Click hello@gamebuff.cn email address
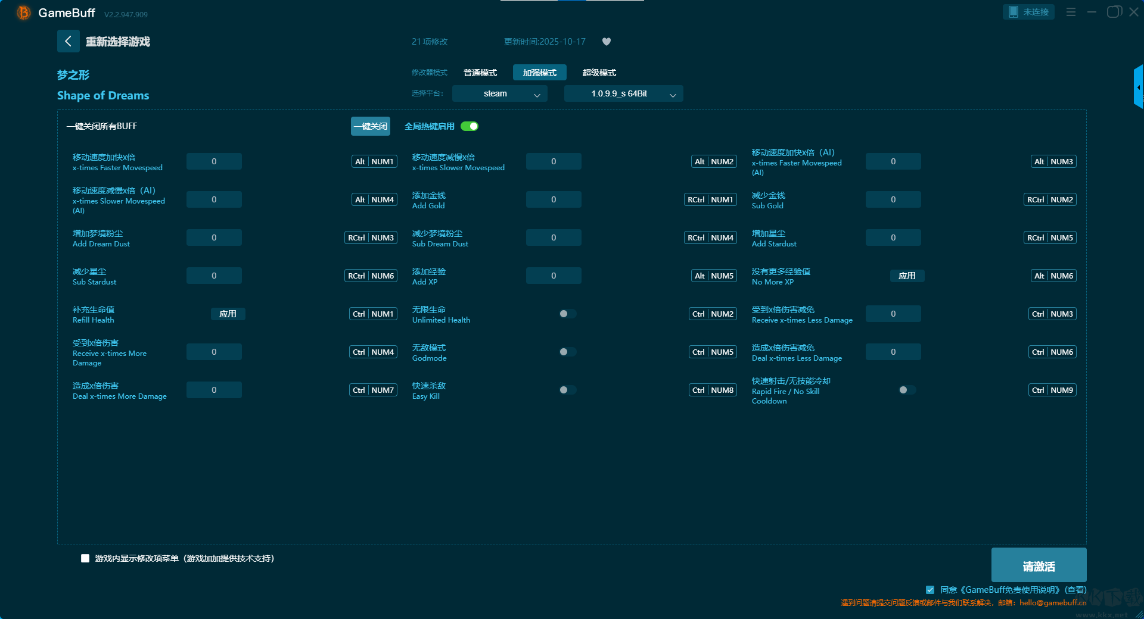1144x619 pixels. click(1053, 602)
